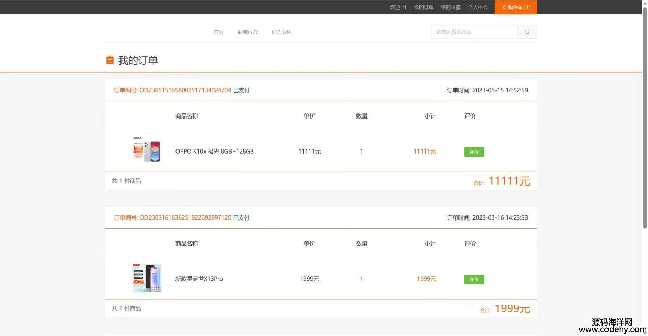Focus the search input 请输入搜索内容
648x336 pixels.
point(474,32)
